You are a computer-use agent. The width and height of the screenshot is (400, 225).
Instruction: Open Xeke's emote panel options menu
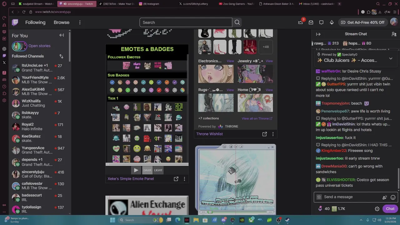click(184, 179)
